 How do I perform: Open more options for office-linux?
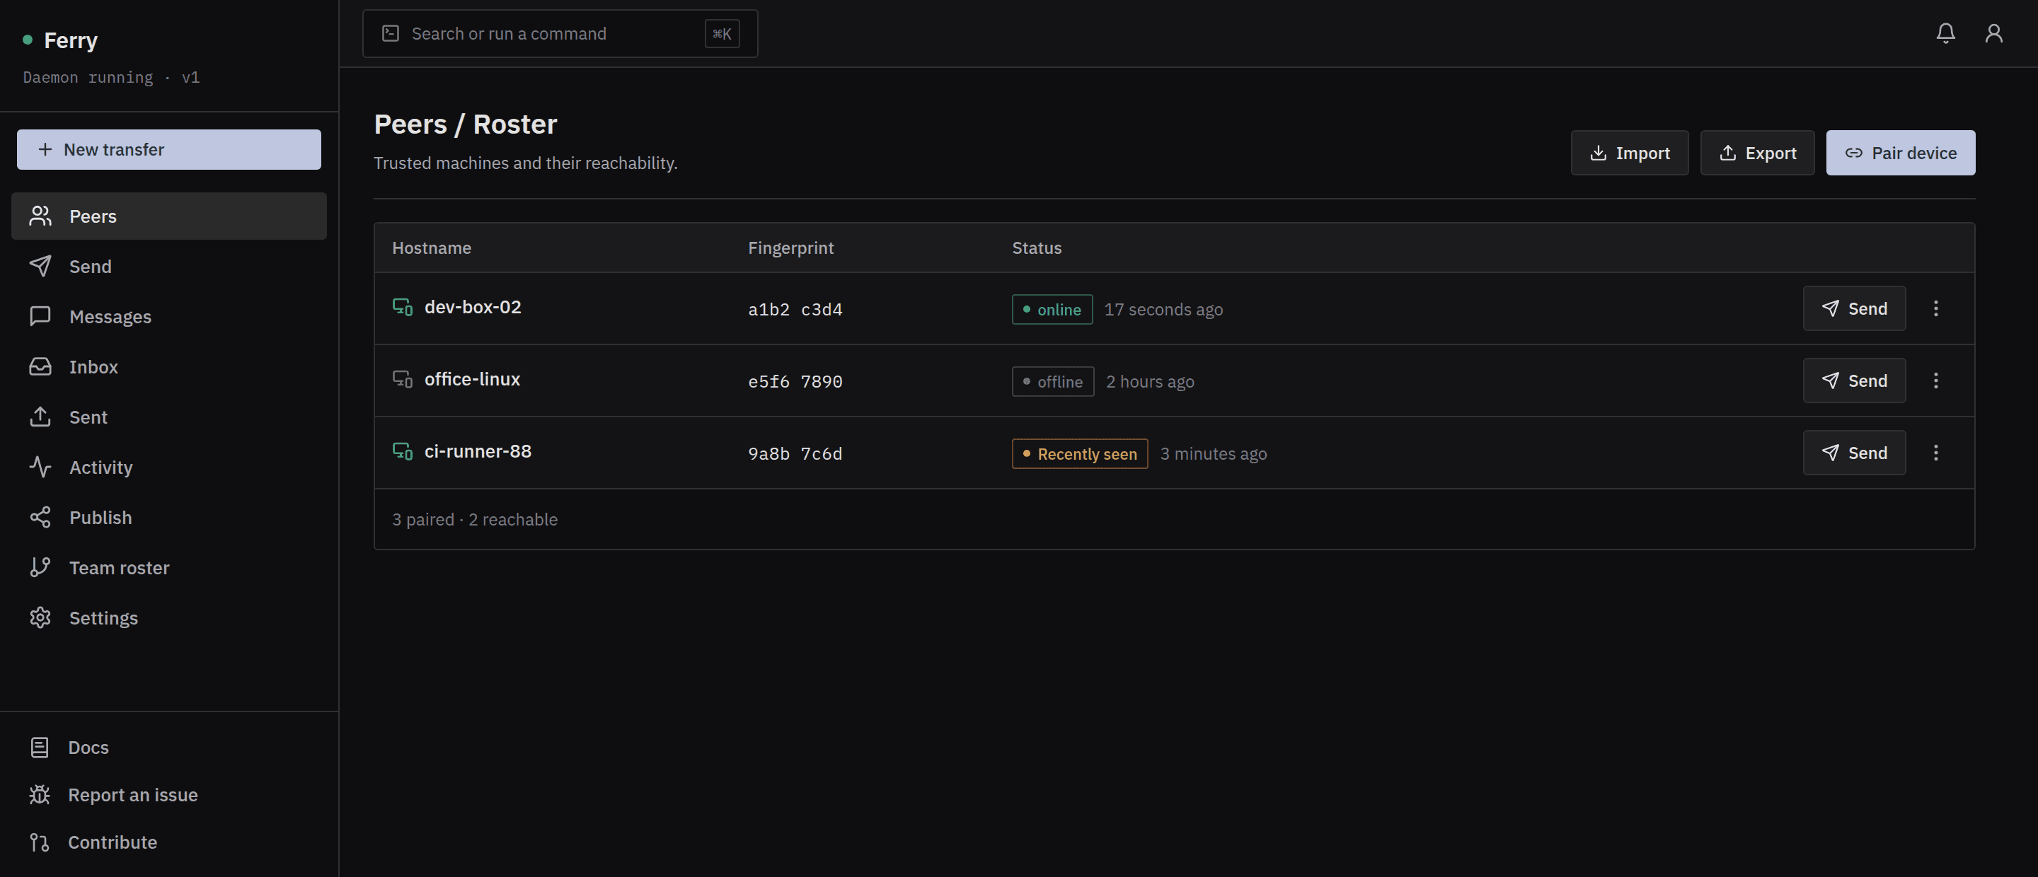click(1935, 381)
